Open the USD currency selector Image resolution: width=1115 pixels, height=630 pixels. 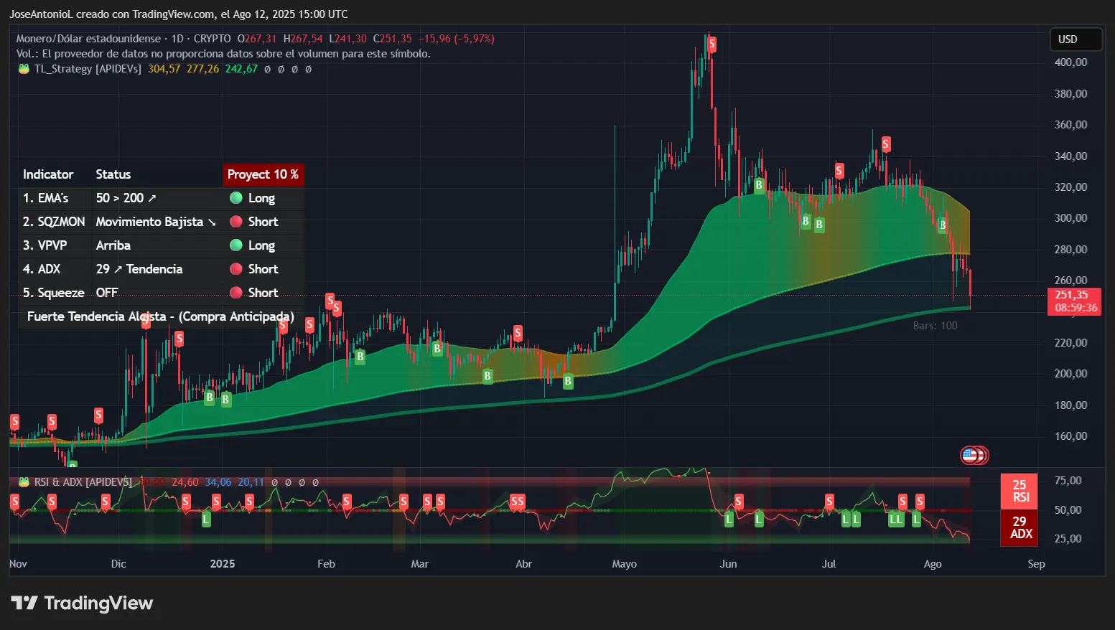pos(1076,39)
